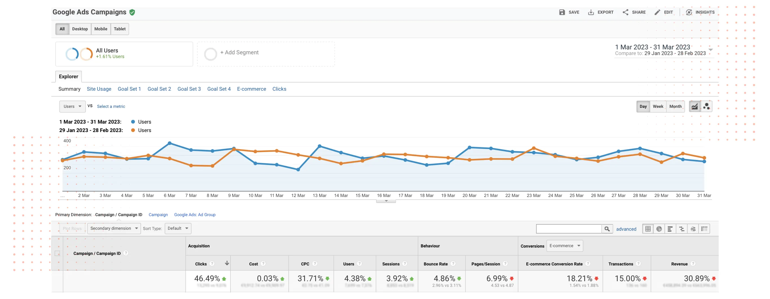Switch to the Goal Set 1 tab
The height and width of the screenshot is (299, 770).
(x=129, y=89)
